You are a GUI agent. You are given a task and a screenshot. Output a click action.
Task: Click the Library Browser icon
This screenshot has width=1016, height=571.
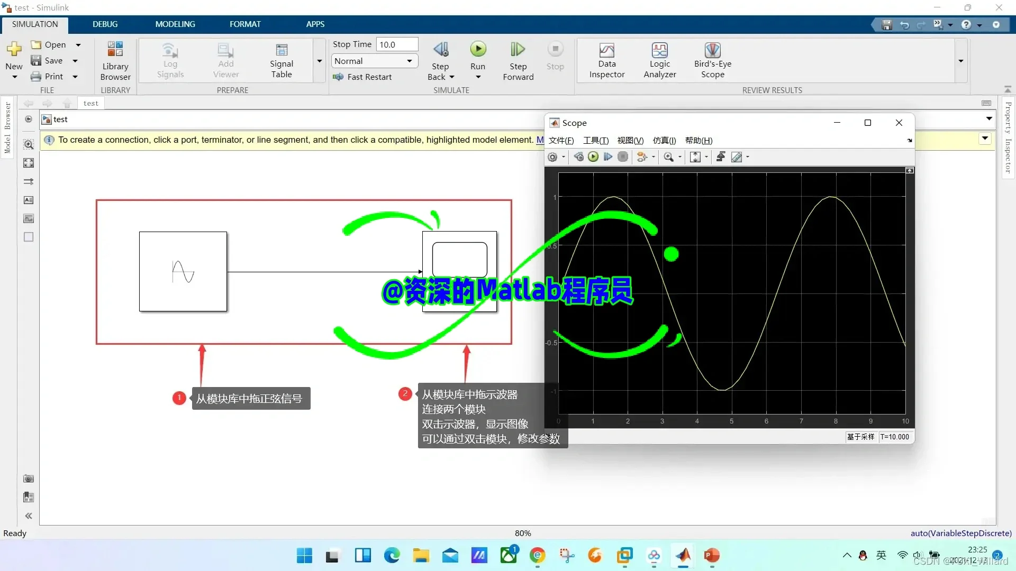(115, 49)
